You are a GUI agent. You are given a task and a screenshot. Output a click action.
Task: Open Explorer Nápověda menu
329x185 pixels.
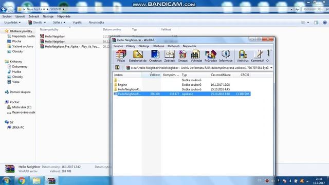coord(64,16)
